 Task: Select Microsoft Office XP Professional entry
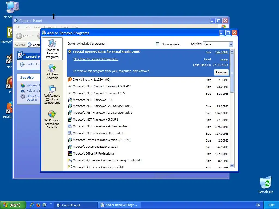[148, 153]
